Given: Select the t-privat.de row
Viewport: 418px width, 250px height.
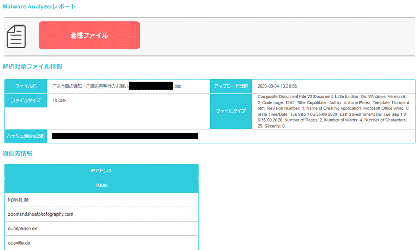Looking at the screenshot, I should [x=101, y=200].
